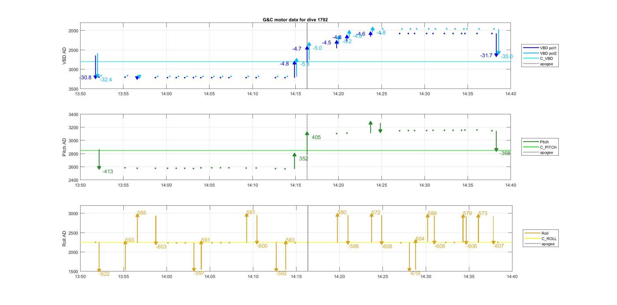This screenshot has height=305, width=617.
Task: Click the '-607' roll data label
Action: 499,246
